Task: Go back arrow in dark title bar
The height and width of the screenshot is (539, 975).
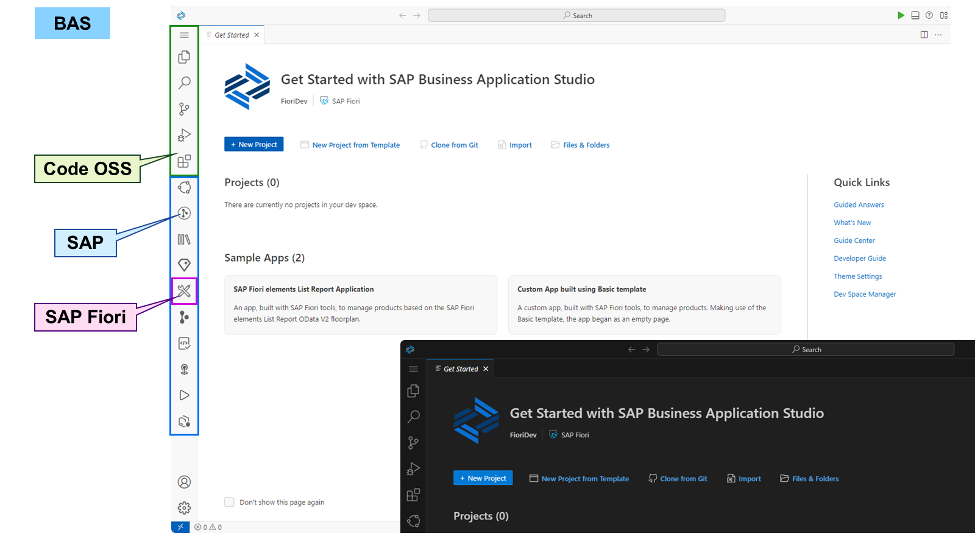Action: pyautogui.click(x=631, y=349)
